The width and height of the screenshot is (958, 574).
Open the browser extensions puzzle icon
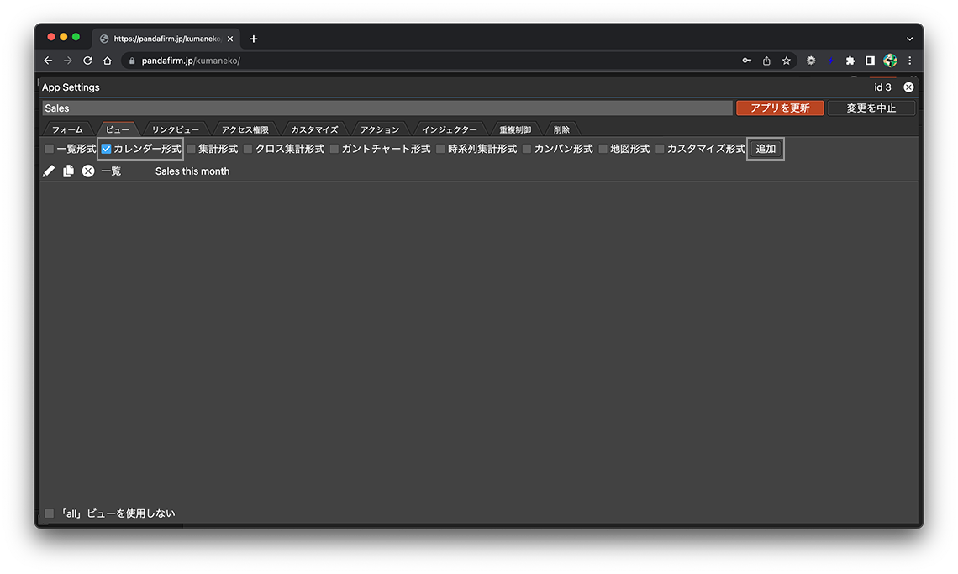tap(850, 61)
